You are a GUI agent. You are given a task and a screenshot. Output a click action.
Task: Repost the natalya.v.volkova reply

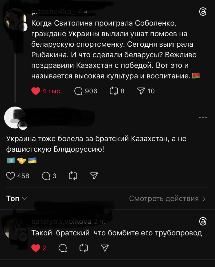pyautogui.click(x=84, y=248)
